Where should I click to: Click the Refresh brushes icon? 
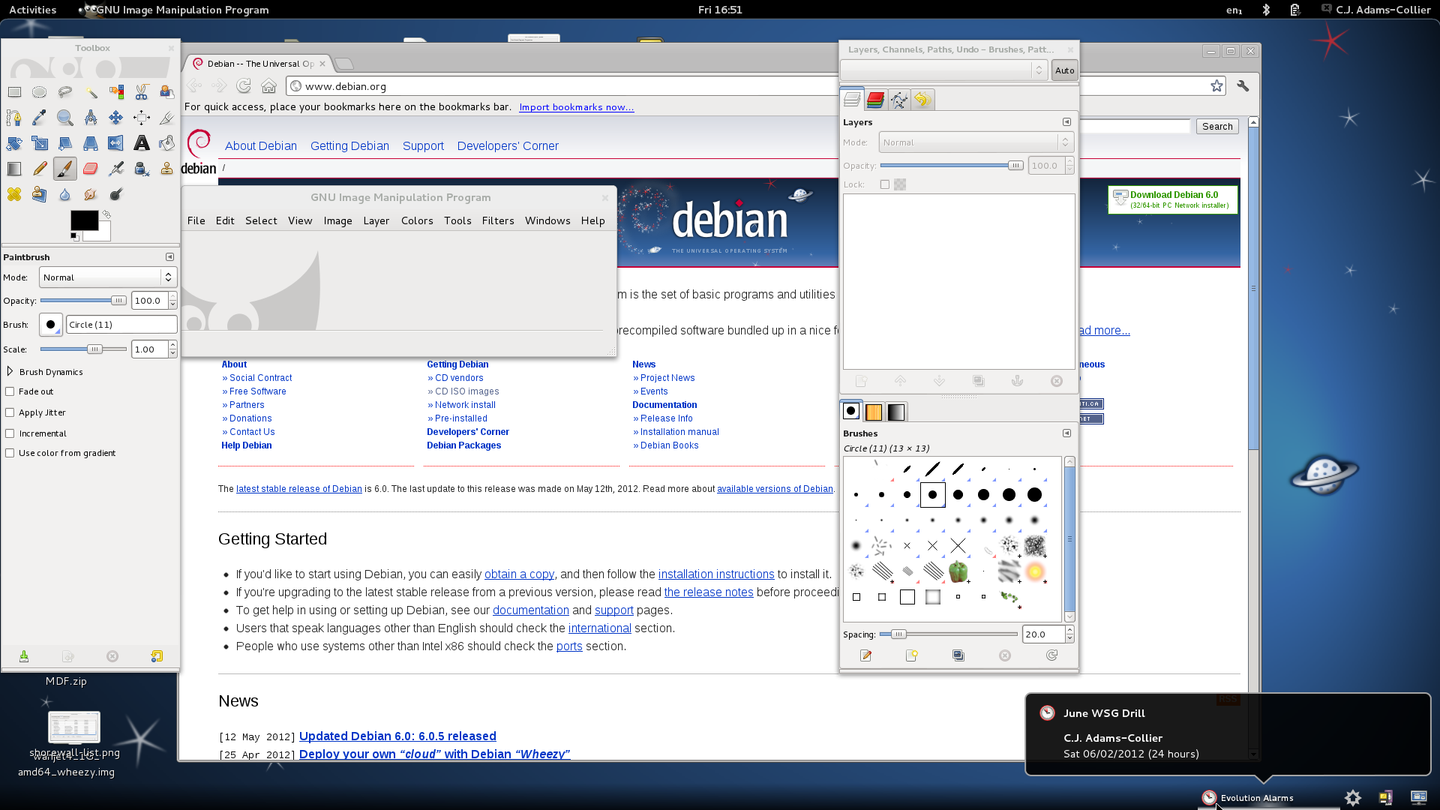pyautogui.click(x=1052, y=655)
